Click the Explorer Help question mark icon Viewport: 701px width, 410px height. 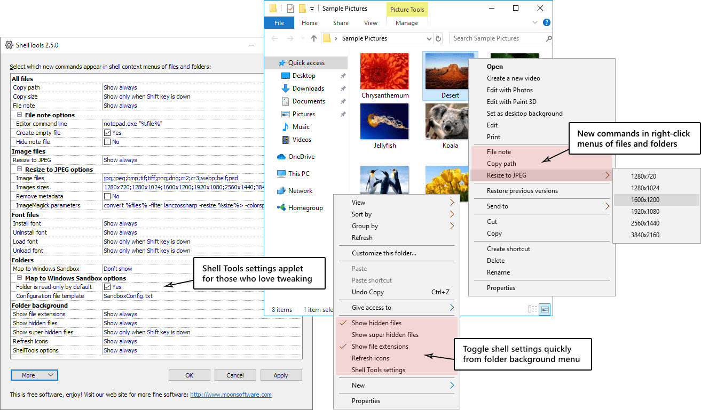pos(546,22)
